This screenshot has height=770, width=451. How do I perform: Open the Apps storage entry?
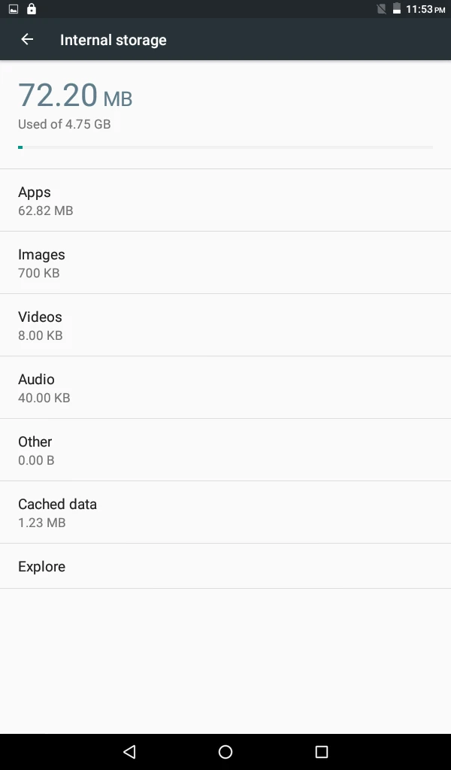click(x=225, y=200)
